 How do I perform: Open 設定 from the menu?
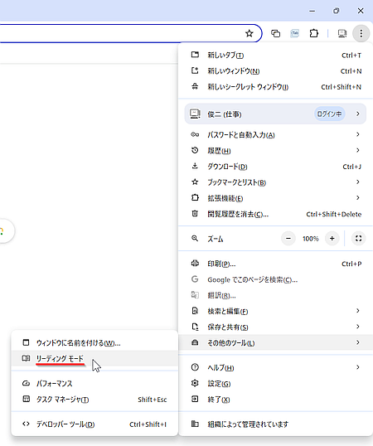[275, 384]
